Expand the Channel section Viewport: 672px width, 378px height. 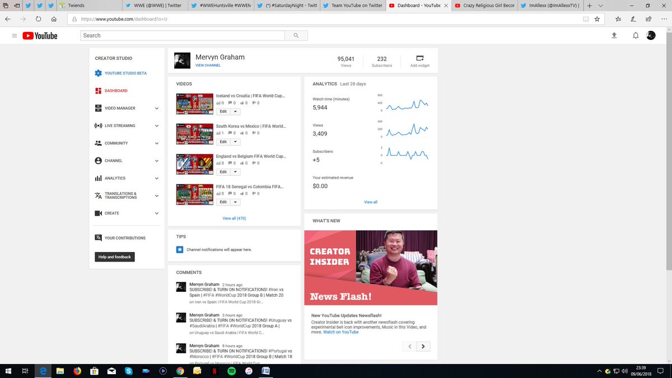coord(157,161)
